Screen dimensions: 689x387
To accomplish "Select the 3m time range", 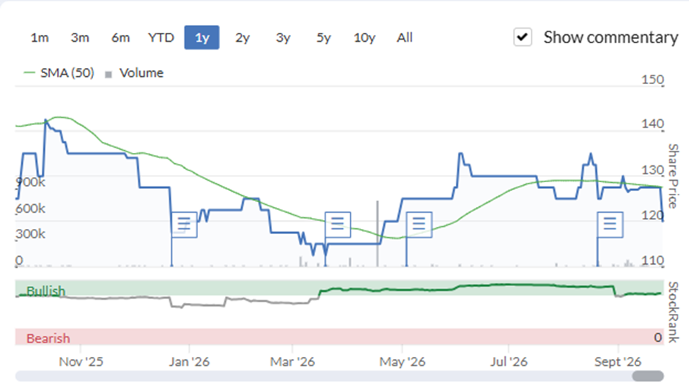I will 80,38.
